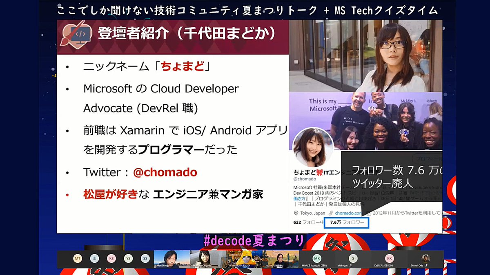
Task: Click the YS avatar circle in participant strip
Action: 129,259
